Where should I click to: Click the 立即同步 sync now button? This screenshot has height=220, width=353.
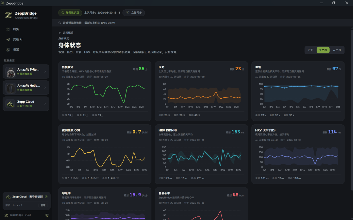[x=134, y=13]
